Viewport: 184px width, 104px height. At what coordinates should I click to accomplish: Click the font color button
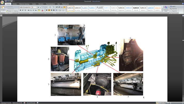42,10
